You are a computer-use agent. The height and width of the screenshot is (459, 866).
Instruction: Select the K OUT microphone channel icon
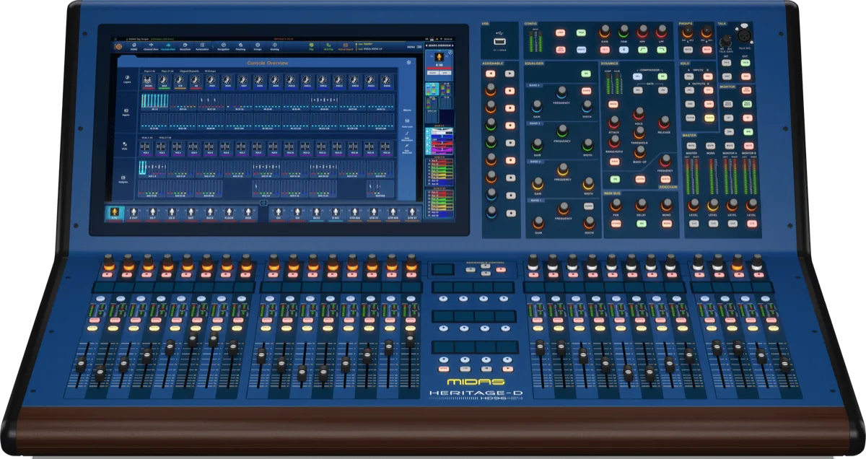[x=134, y=212]
